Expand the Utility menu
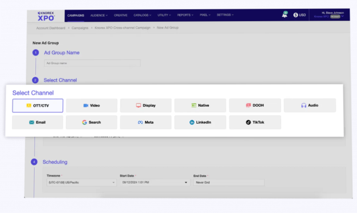 point(164,15)
